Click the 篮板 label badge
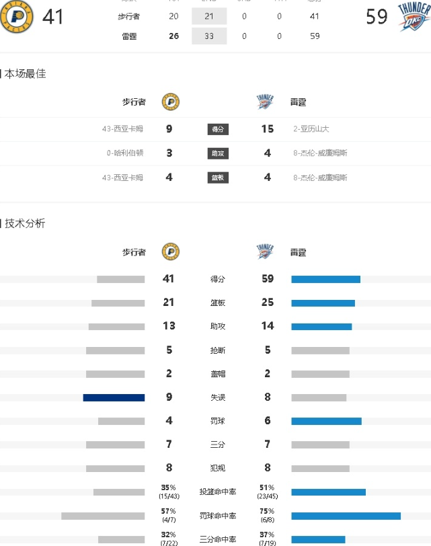 pos(218,178)
